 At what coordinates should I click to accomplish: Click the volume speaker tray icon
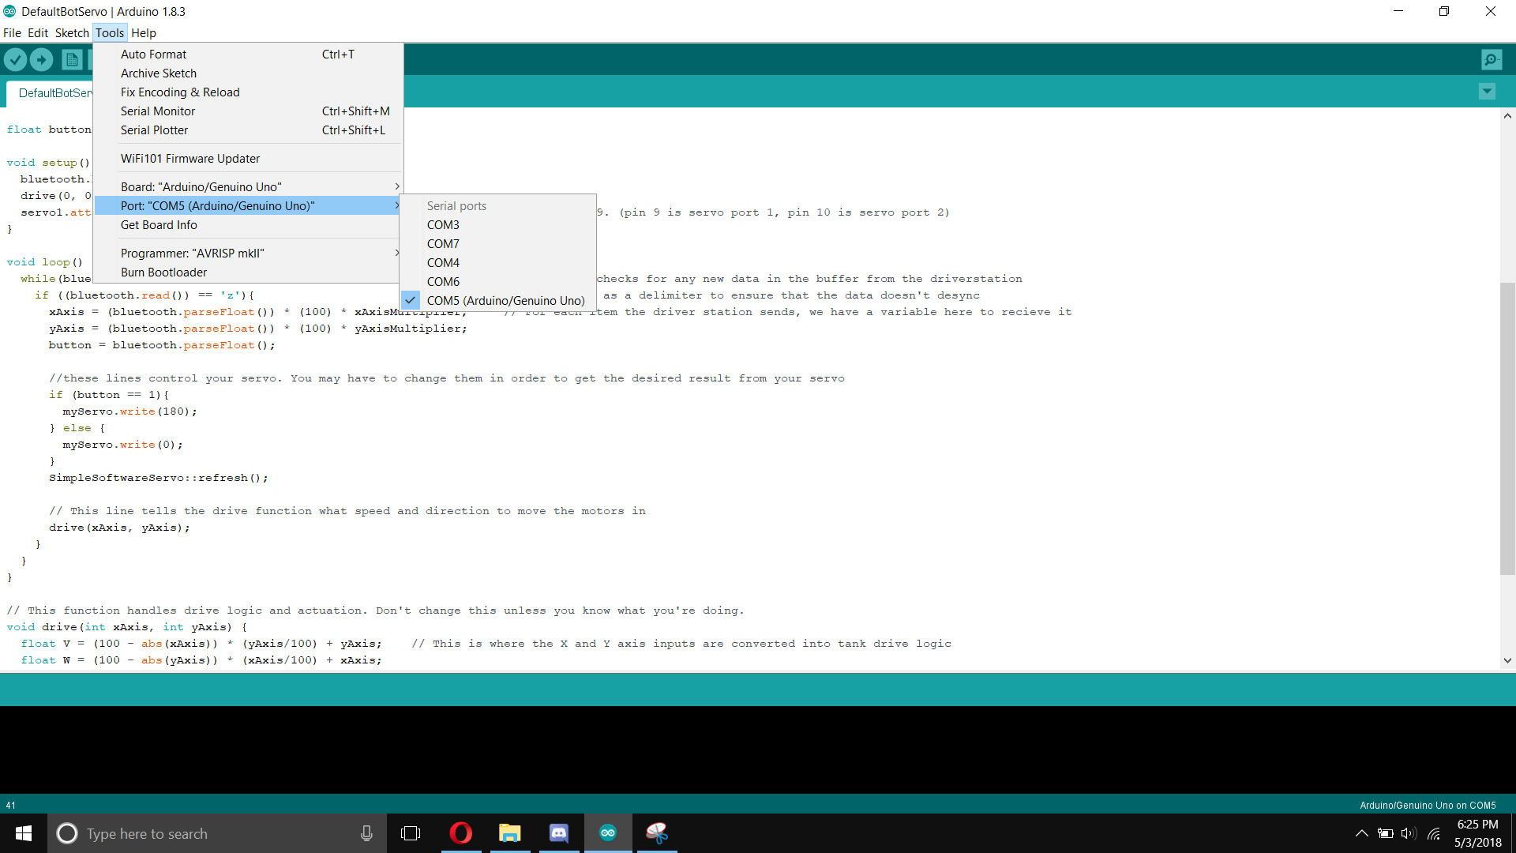[x=1409, y=833]
